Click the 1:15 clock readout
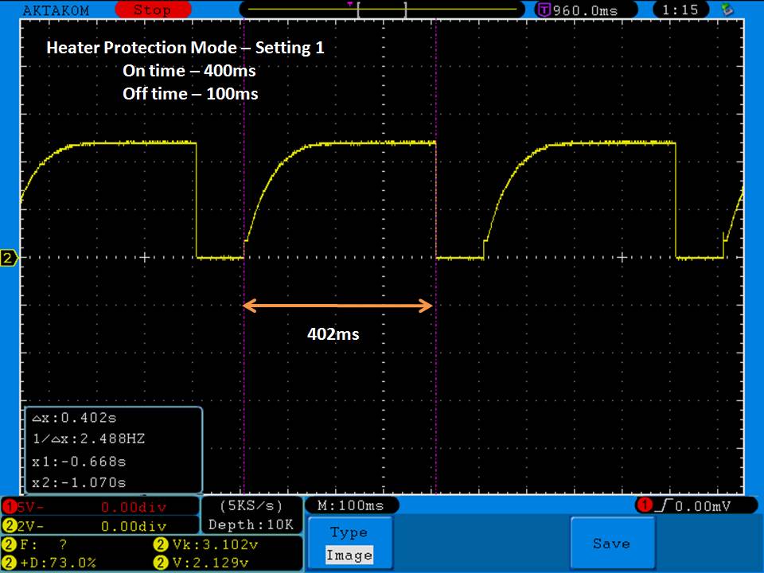This screenshot has width=764, height=573. pos(679,10)
